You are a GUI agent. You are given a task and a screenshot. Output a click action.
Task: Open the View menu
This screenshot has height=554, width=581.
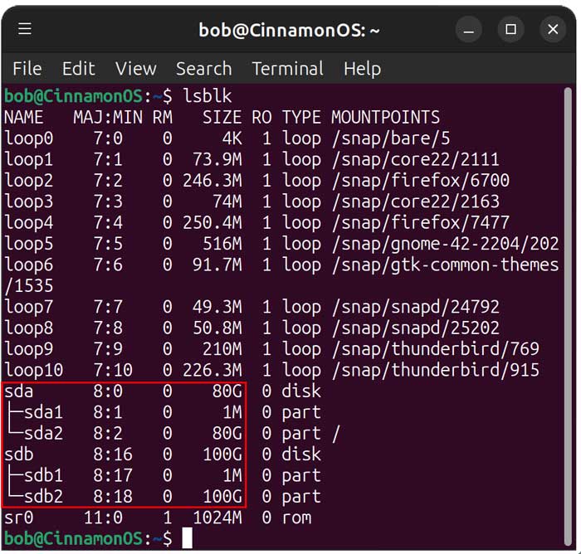tap(135, 69)
